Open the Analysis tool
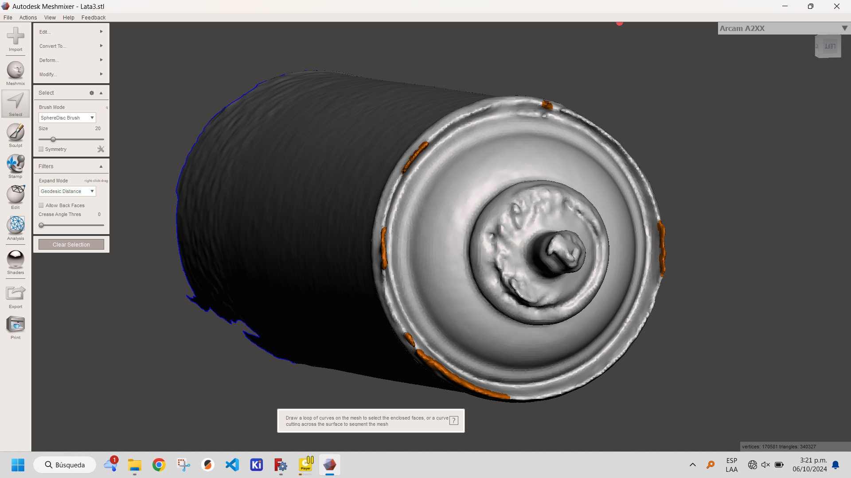The width and height of the screenshot is (851, 478). (16, 228)
